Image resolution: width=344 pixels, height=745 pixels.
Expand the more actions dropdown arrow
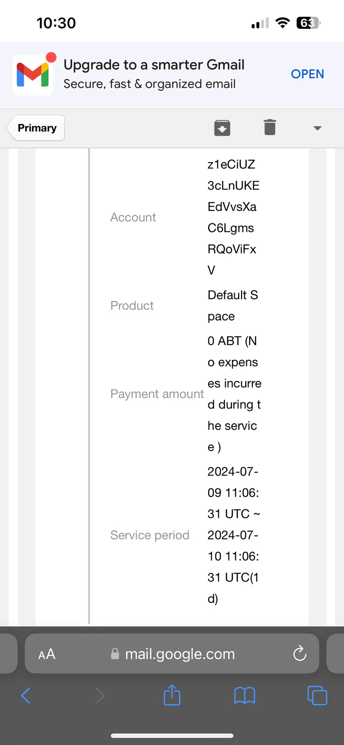tap(317, 128)
